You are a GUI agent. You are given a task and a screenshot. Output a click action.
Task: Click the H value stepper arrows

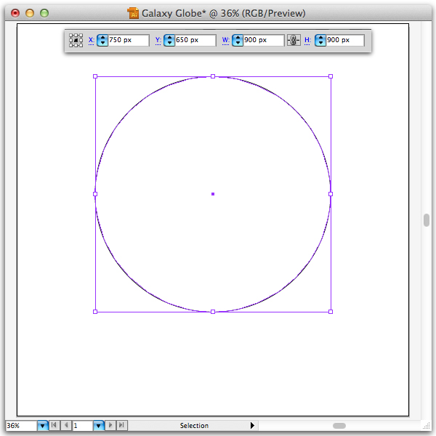320,40
